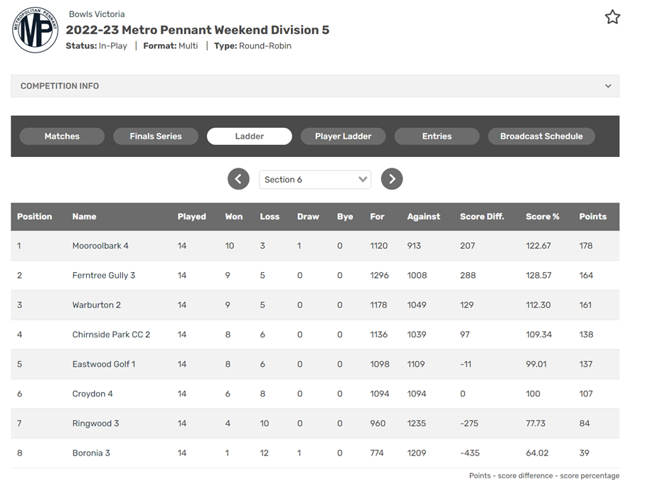This screenshot has width=650, height=496.
Task: Click the favourite star icon
Action: pos(612,17)
